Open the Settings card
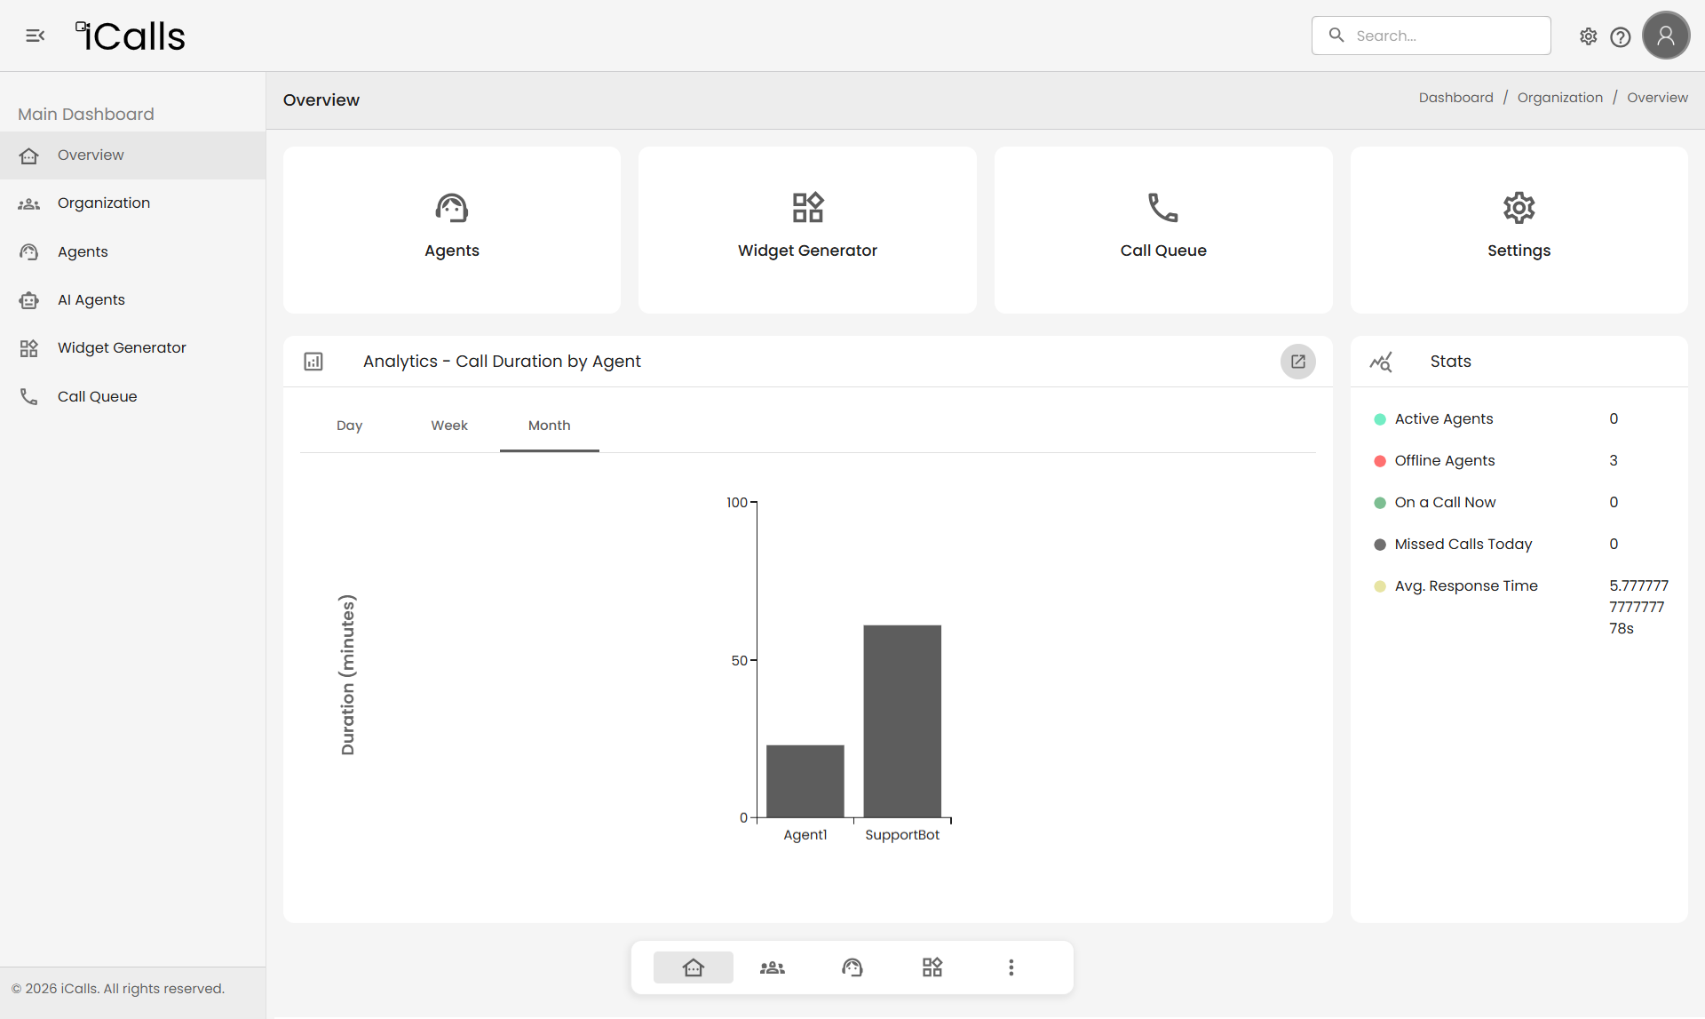 click(1519, 230)
